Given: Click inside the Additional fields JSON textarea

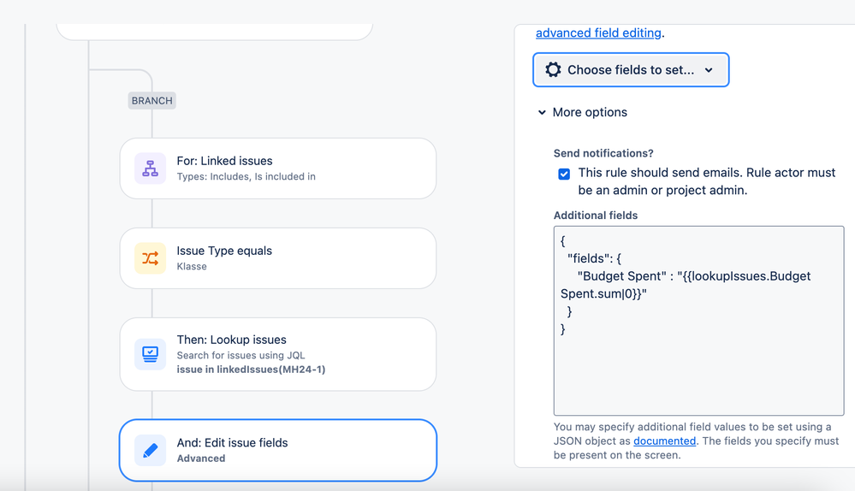Looking at the screenshot, I should point(698,321).
